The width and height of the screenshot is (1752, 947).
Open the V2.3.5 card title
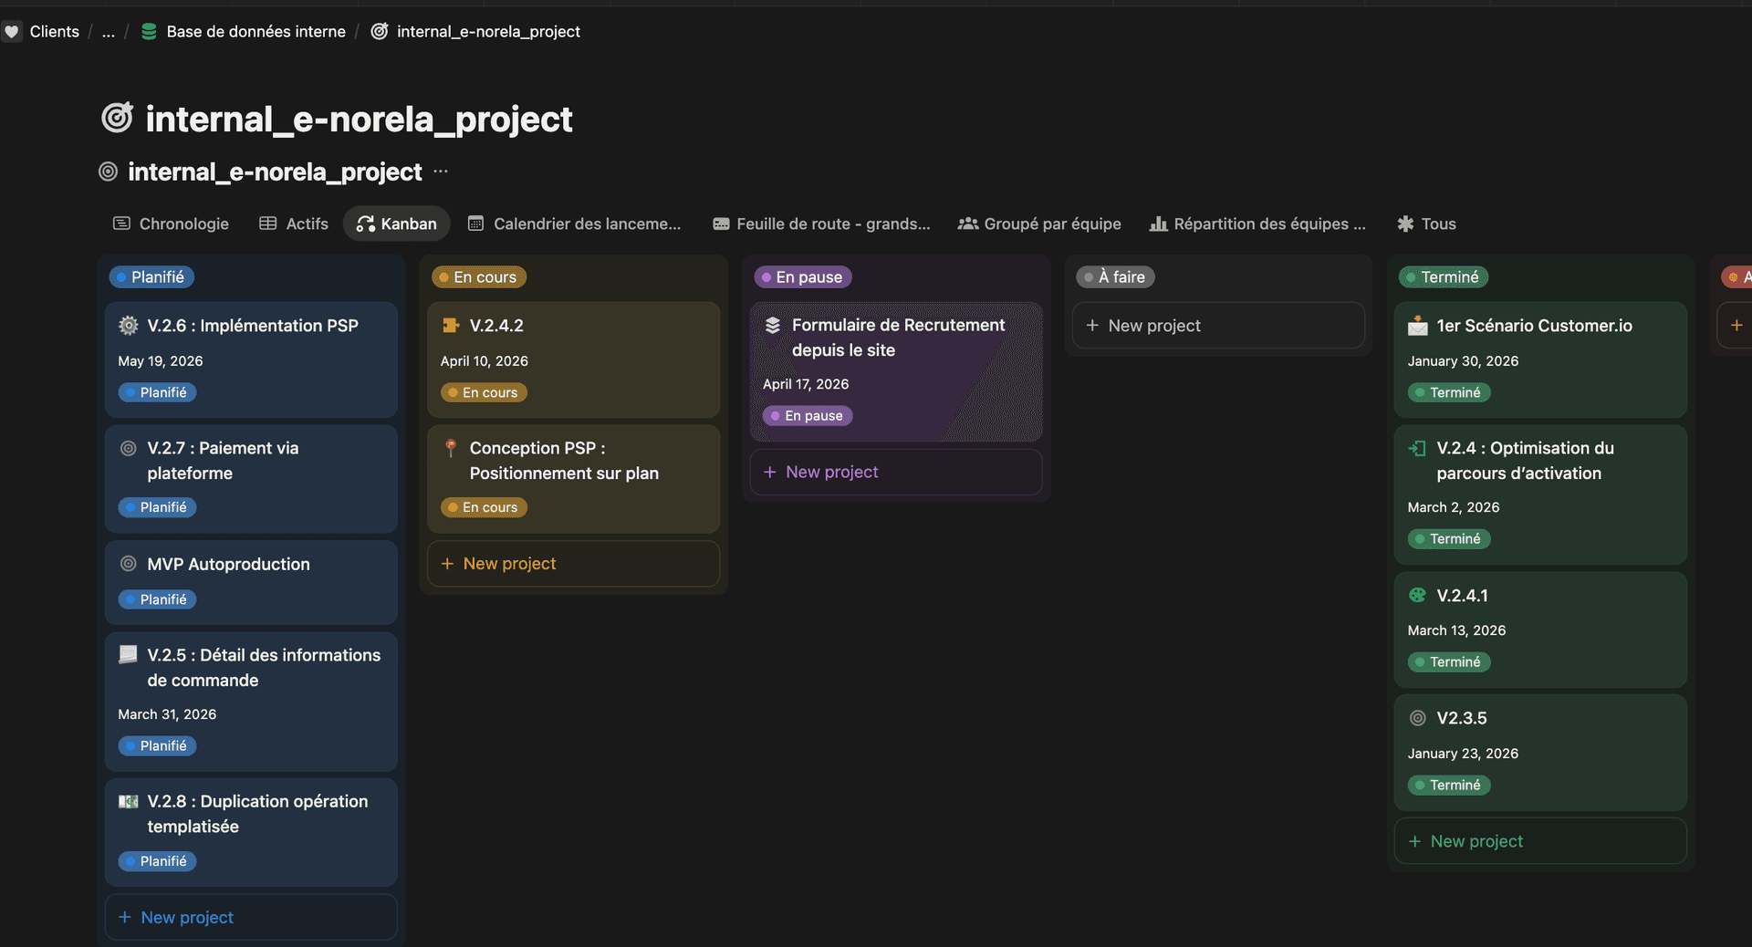point(1462,718)
